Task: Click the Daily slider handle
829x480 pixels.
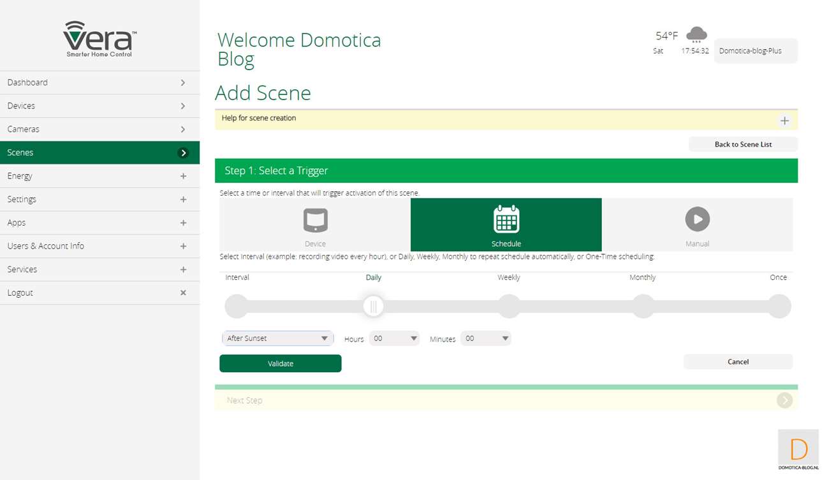Action: [x=373, y=306]
